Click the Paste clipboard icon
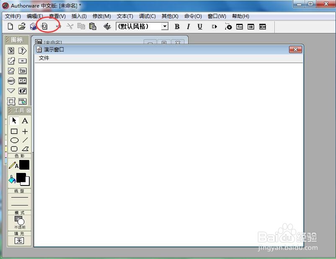Screen dimensions: 336x259 point(93,26)
